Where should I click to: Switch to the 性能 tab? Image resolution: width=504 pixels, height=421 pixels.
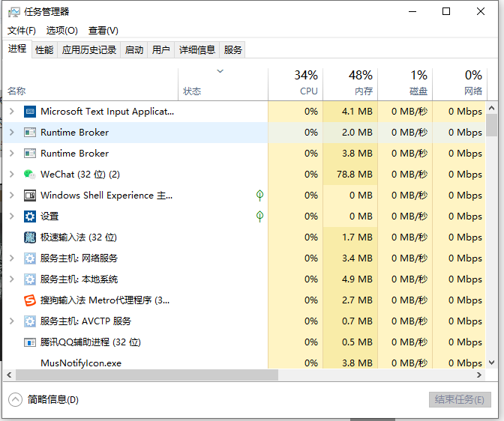pyautogui.click(x=44, y=50)
